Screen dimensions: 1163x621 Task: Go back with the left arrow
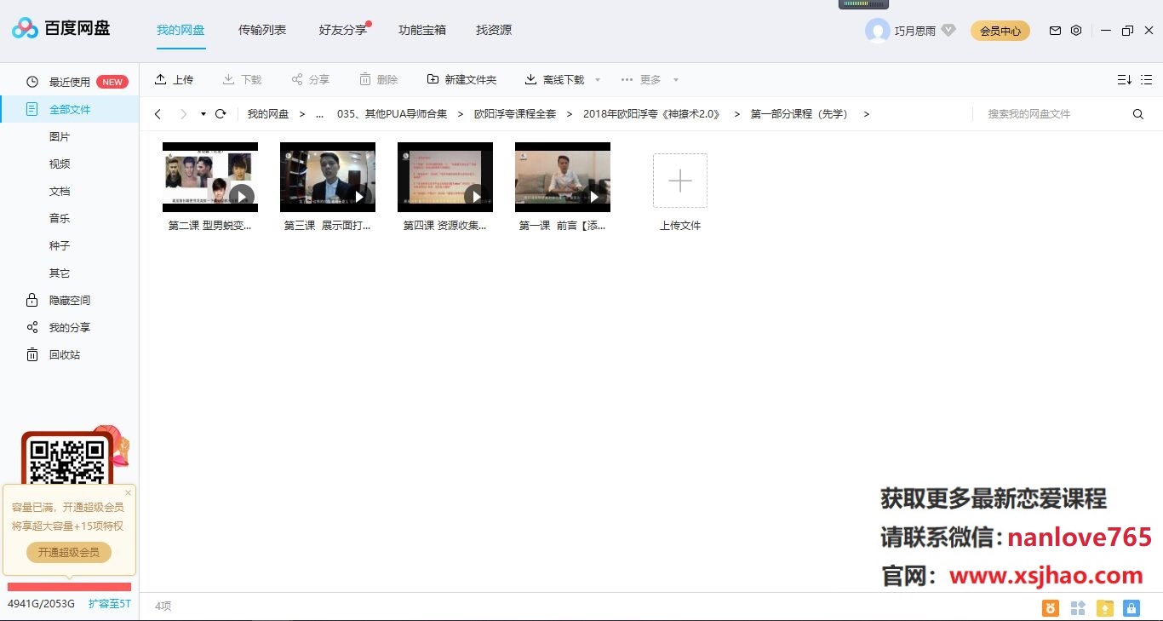pyautogui.click(x=158, y=114)
